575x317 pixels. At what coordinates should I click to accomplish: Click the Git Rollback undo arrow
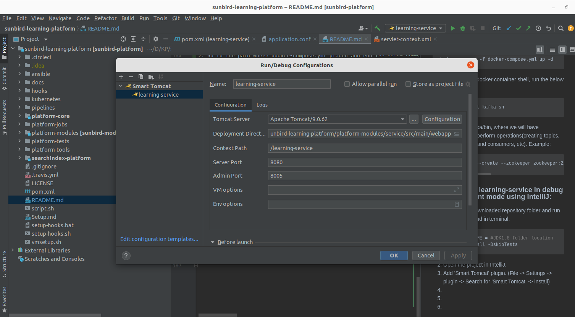(549, 28)
